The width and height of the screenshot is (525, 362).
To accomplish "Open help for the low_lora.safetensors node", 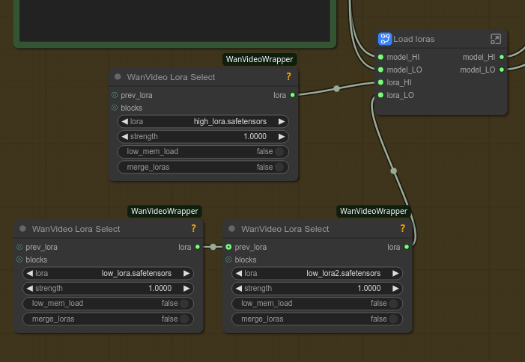I will [x=193, y=229].
